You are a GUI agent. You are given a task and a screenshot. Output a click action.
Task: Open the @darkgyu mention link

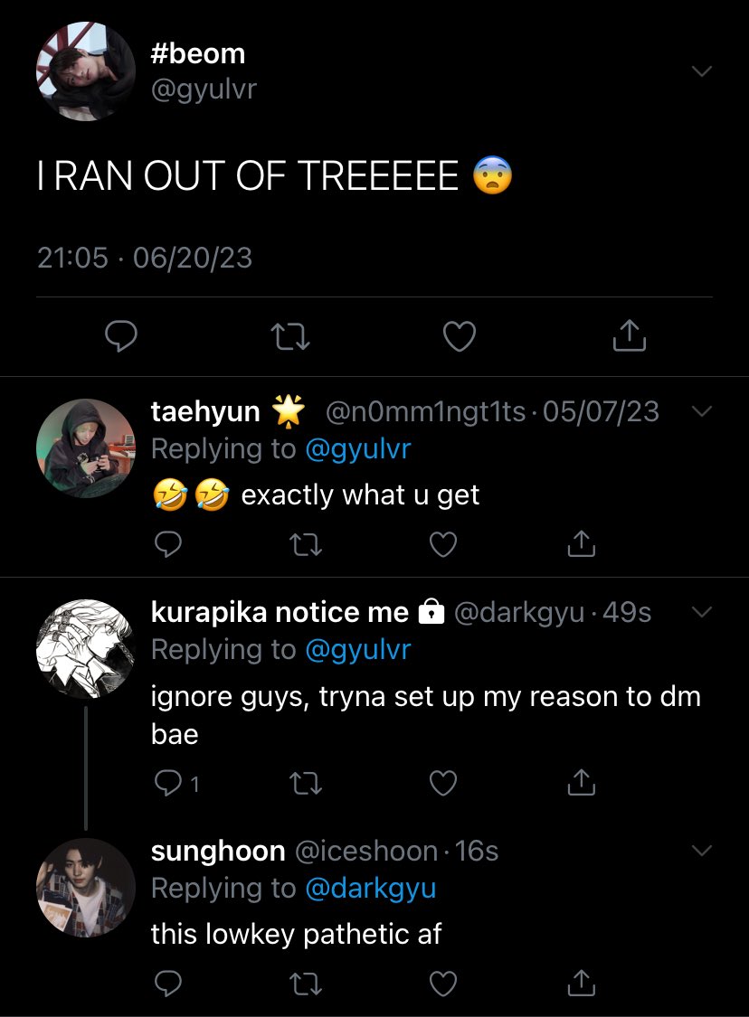pyautogui.click(x=370, y=890)
